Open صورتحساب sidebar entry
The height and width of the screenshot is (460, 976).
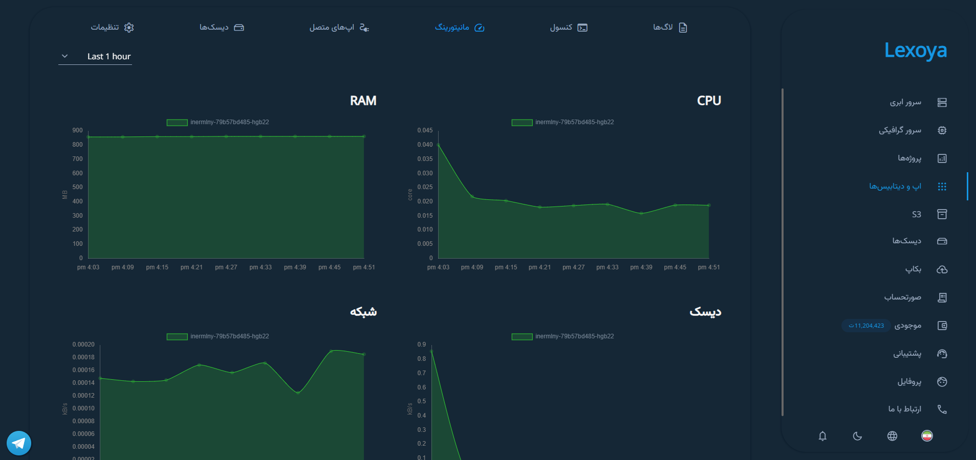(x=903, y=297)
